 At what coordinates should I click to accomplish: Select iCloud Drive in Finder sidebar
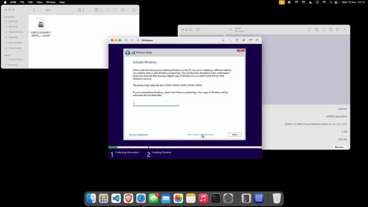click(16, 60)
